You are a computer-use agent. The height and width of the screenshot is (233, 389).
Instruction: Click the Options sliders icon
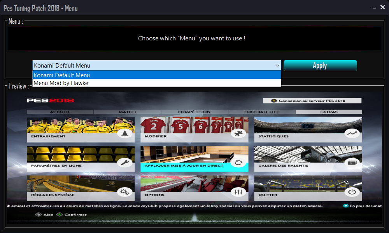238,192
